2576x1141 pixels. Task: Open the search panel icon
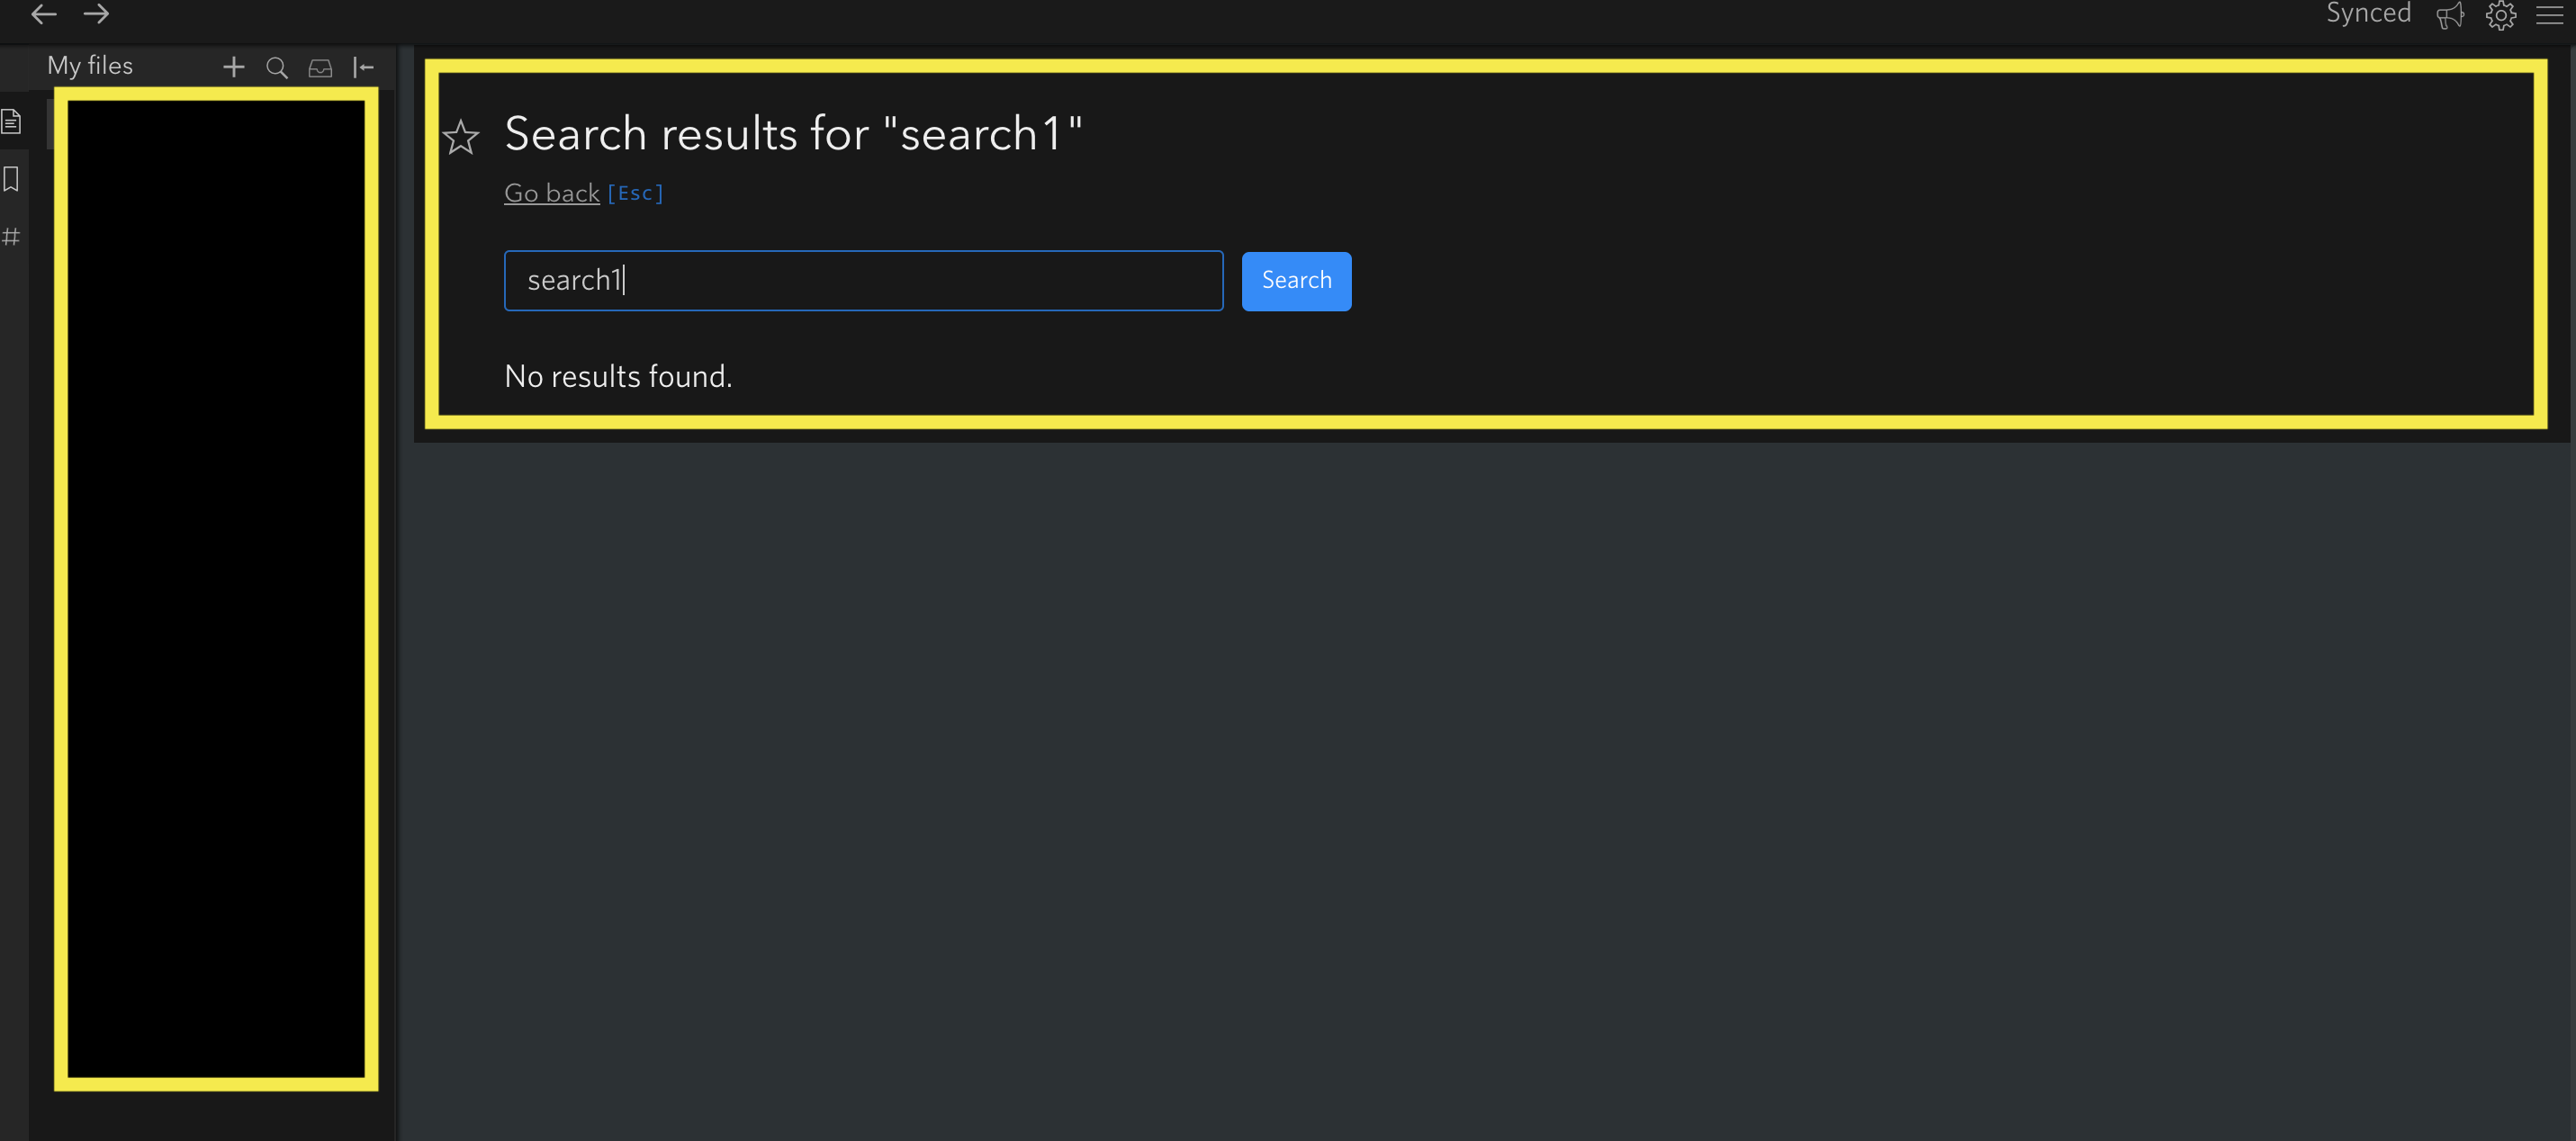276,66
